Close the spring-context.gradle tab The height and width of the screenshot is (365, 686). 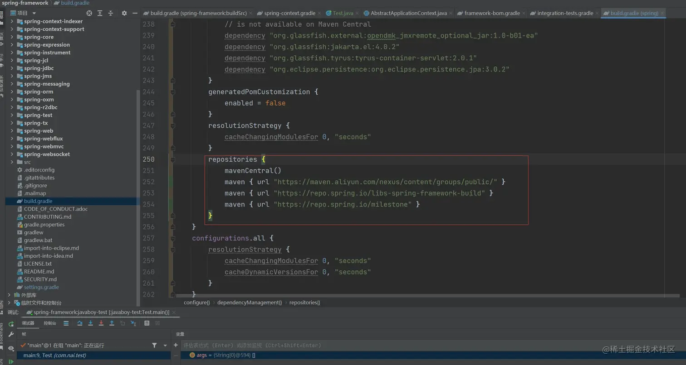point(318,13)
